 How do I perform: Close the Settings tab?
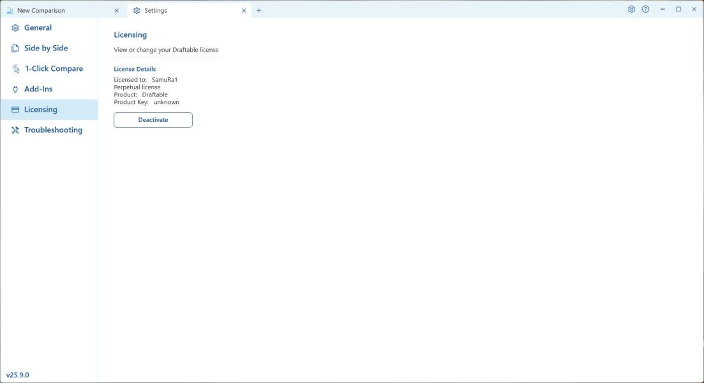tap(244, 11)
